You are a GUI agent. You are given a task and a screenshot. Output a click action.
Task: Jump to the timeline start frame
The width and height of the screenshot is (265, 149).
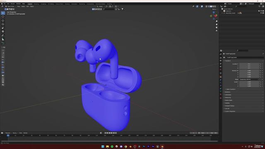(105, 133)
